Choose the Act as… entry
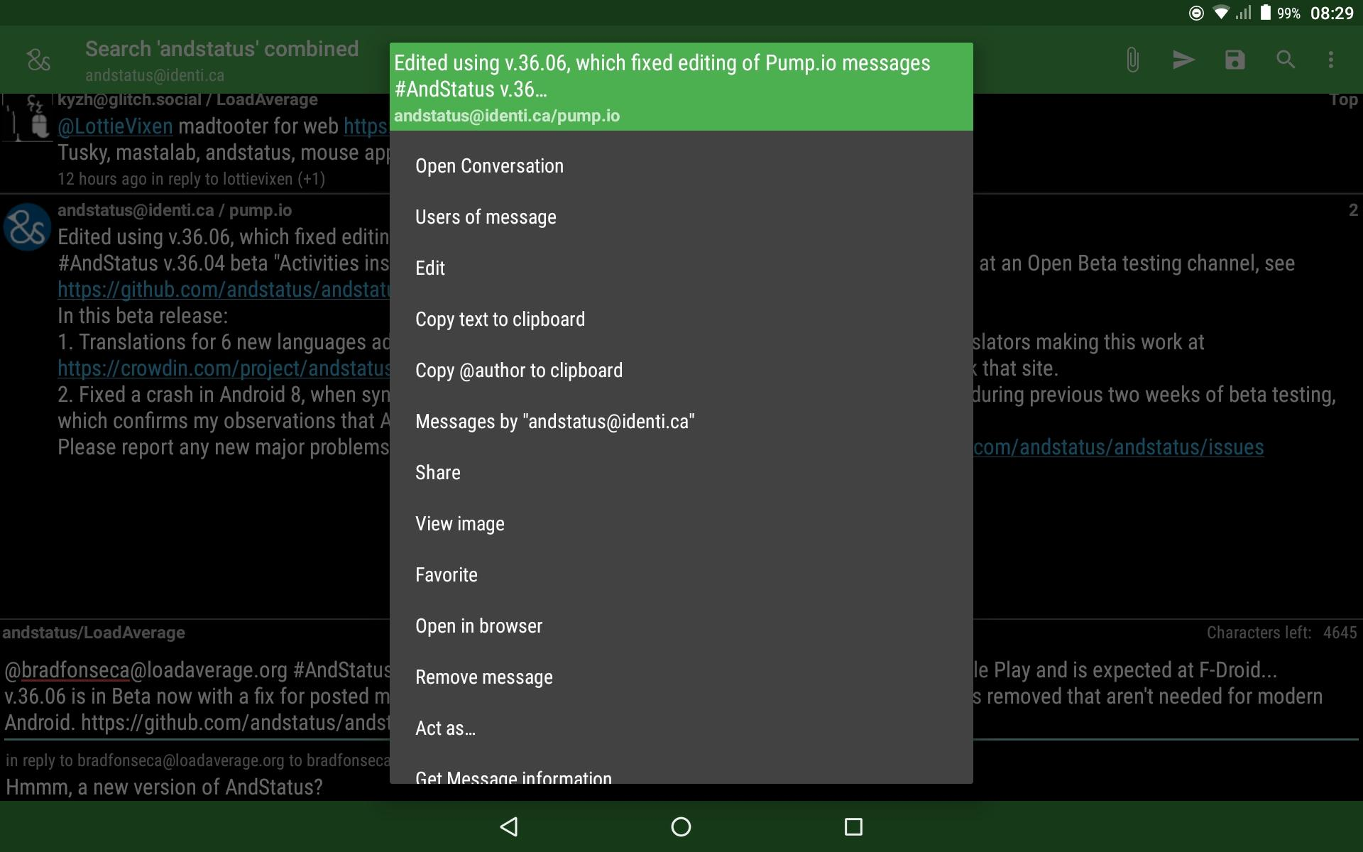Image resolution: width=1363 pixels, height=852 pixels. (x=681, y=728)
